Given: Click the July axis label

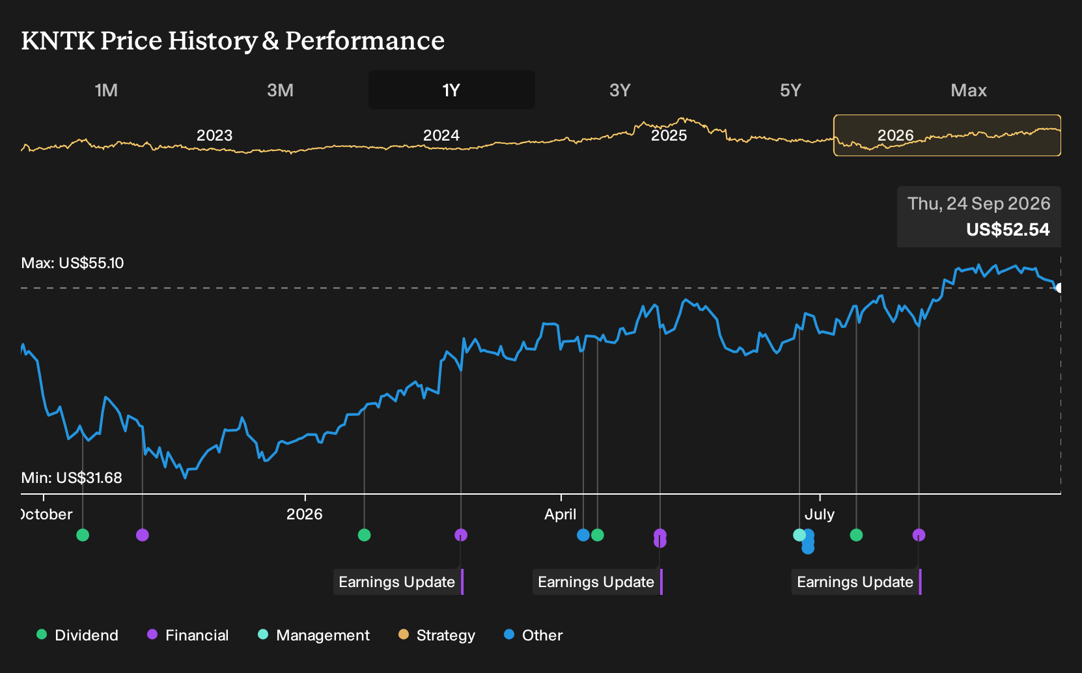Looking at the screenshot, I should tap(820, 514).
